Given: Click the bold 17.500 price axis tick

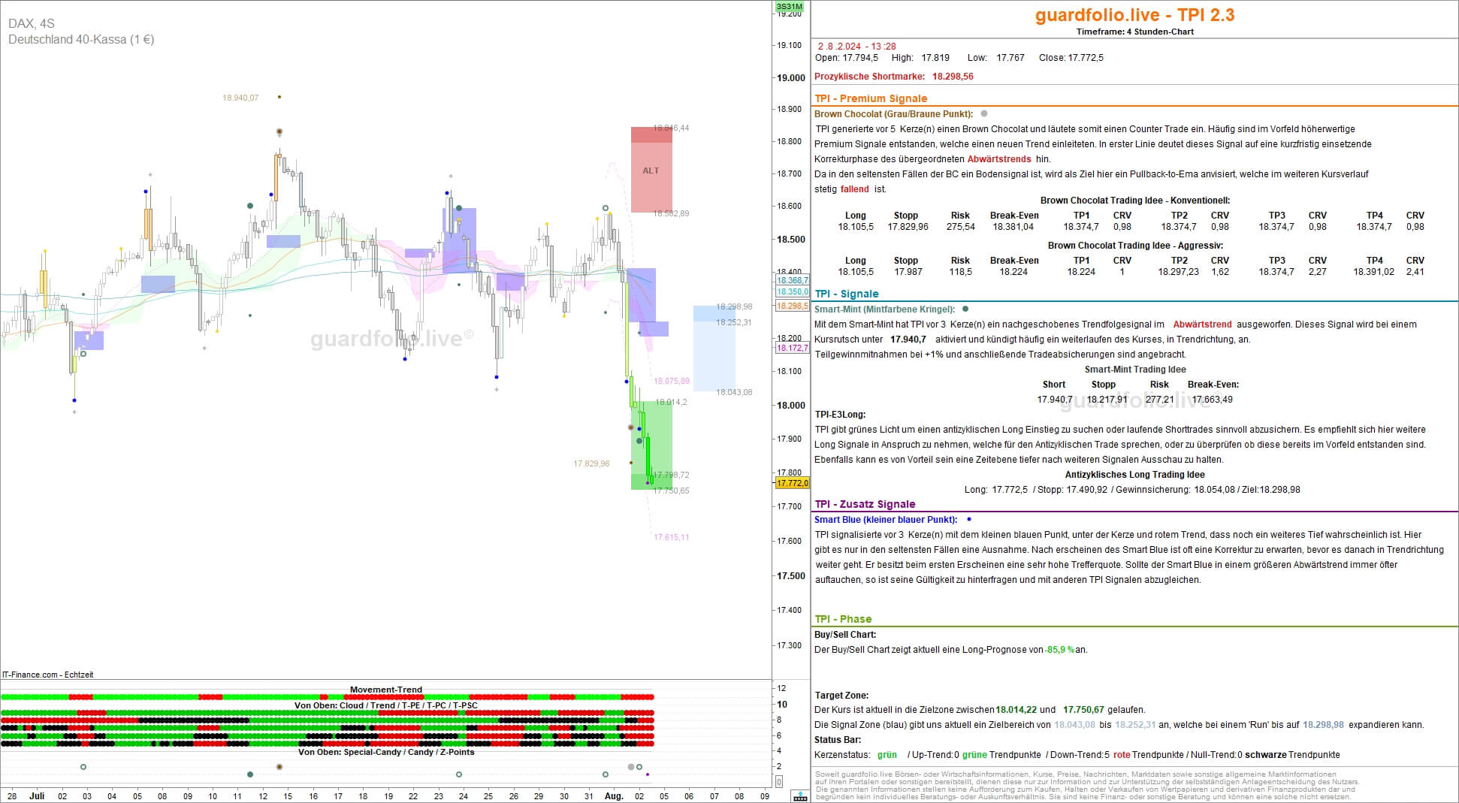Looking at the screenshot, I should 791,575.
